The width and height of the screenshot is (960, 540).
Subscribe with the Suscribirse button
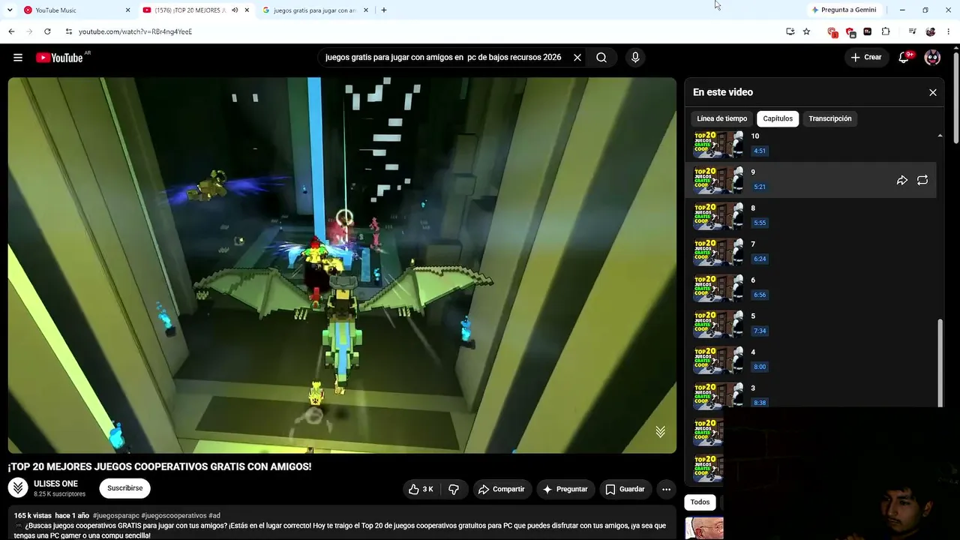(124, 488)
